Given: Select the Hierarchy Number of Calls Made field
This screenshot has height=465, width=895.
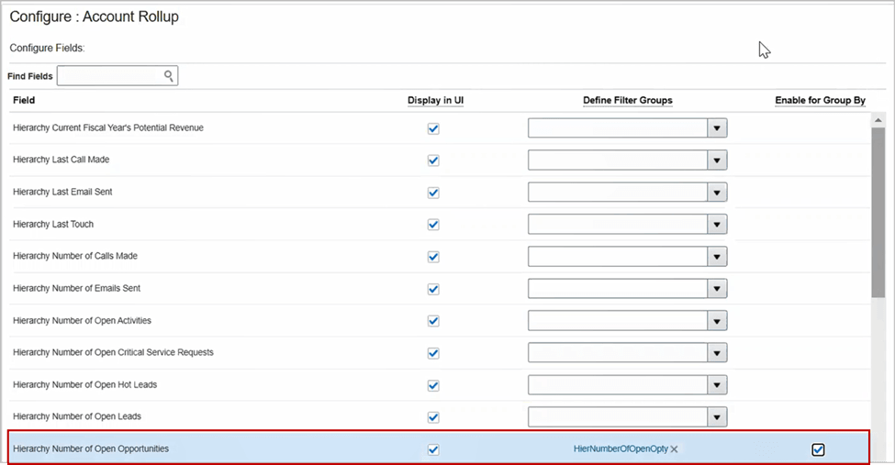Looking at the screenshot, I should pos(75,256).
